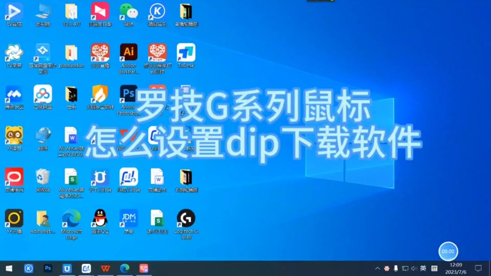Viewport: 491px width, 276px height.
Task: Open the Windows Start menu
Action: pyautogui.click(x=9, y=268)
